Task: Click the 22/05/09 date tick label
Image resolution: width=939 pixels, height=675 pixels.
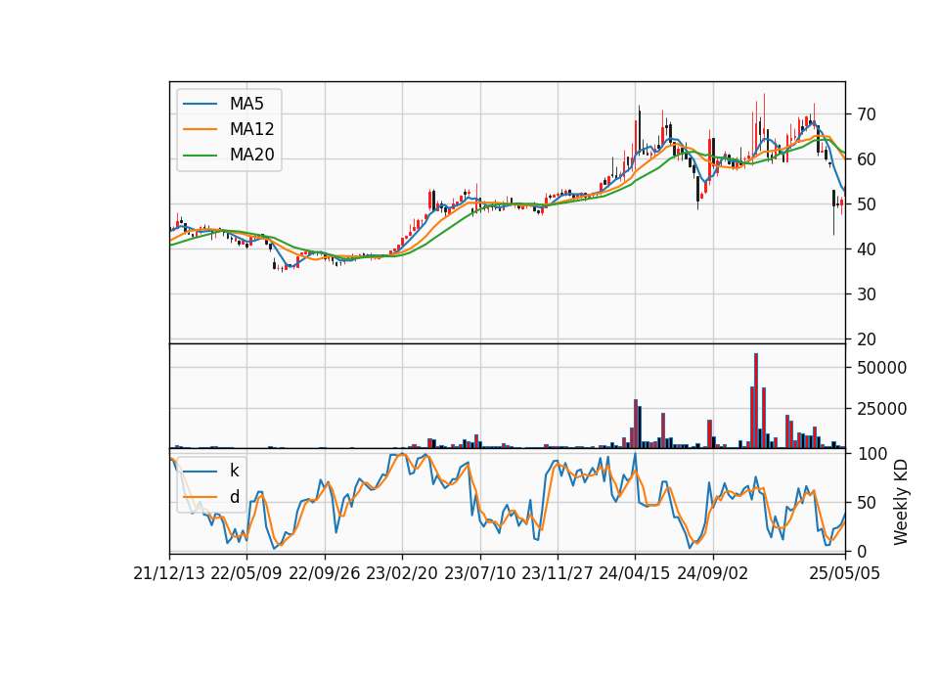Action: 246,574
